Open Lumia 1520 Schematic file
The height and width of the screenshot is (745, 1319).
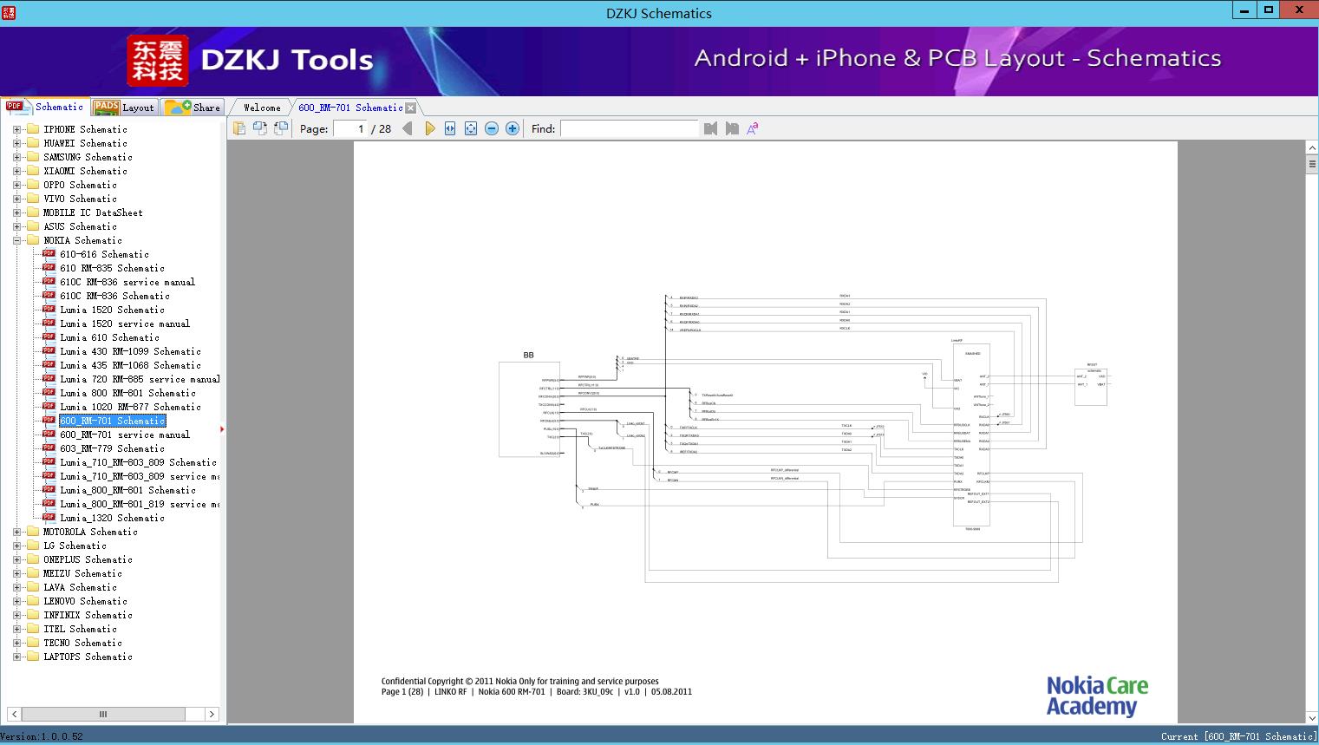click(112, 310)
